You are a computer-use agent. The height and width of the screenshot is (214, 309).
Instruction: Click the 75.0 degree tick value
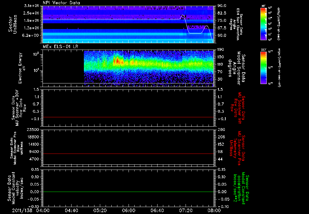pos(222,21)
